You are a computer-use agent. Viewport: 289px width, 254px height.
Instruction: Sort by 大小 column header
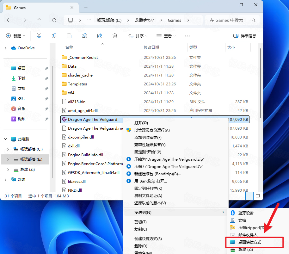(x=231, y=47)
